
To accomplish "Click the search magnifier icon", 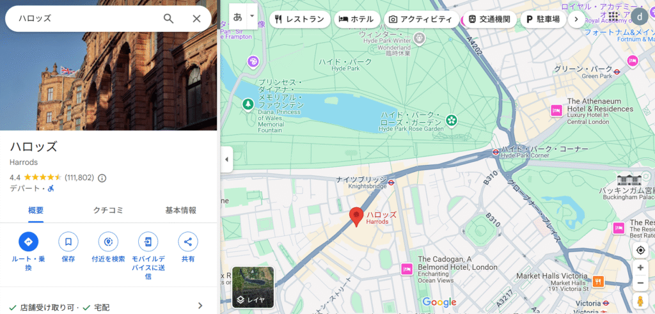I will 168,19.
